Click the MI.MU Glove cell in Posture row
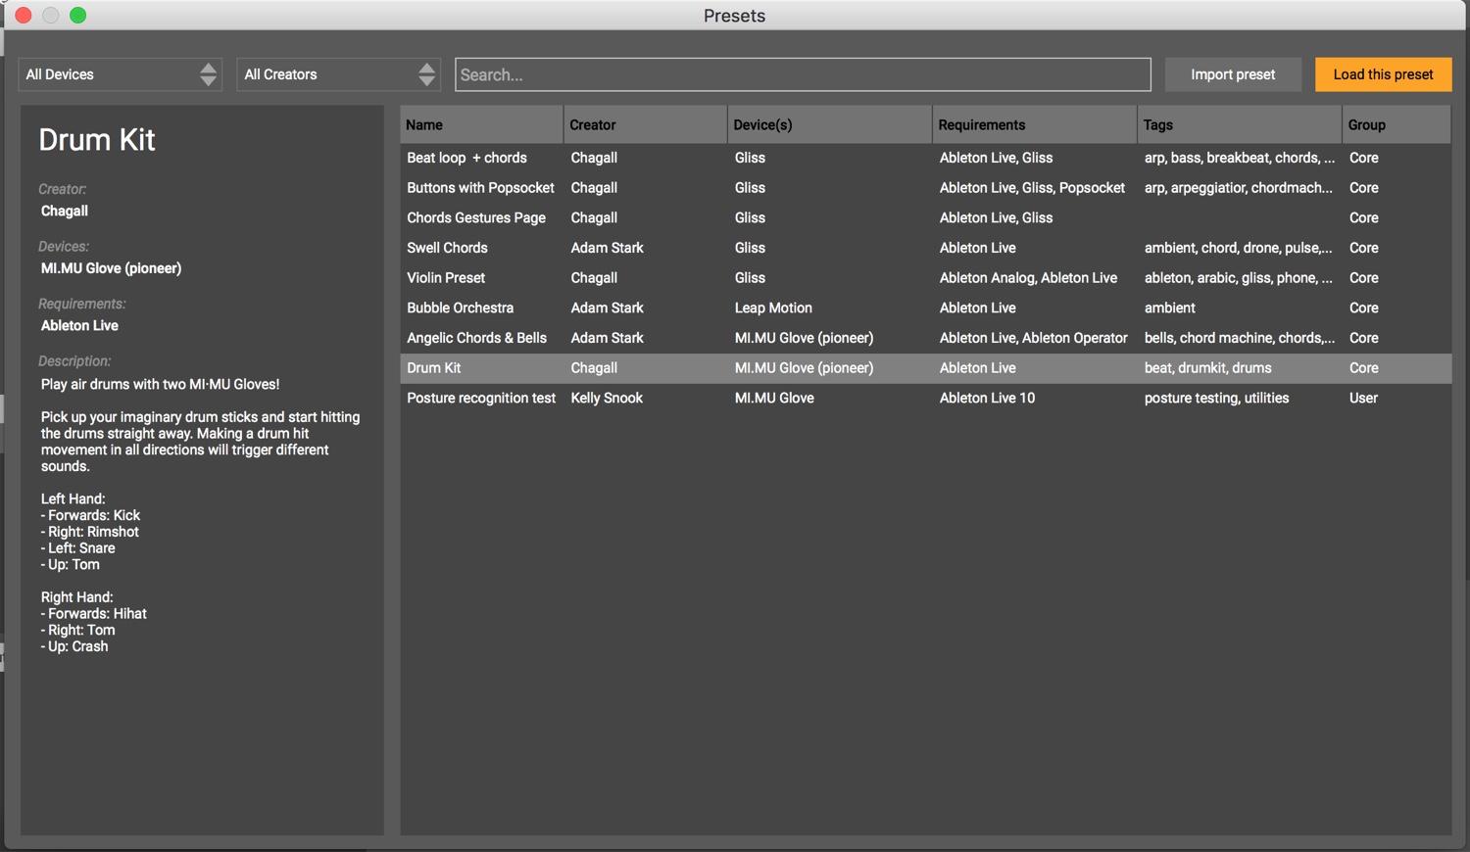Viewport: 1470px width, 852px height. [x=774, y=398]
